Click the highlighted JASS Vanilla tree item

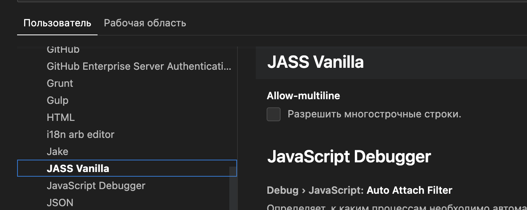(x=78, y=169)
